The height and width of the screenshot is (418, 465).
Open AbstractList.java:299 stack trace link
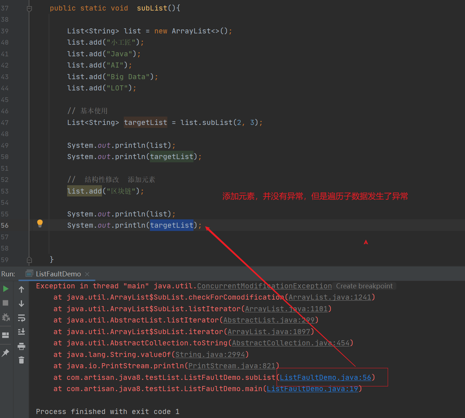(269, 320)
